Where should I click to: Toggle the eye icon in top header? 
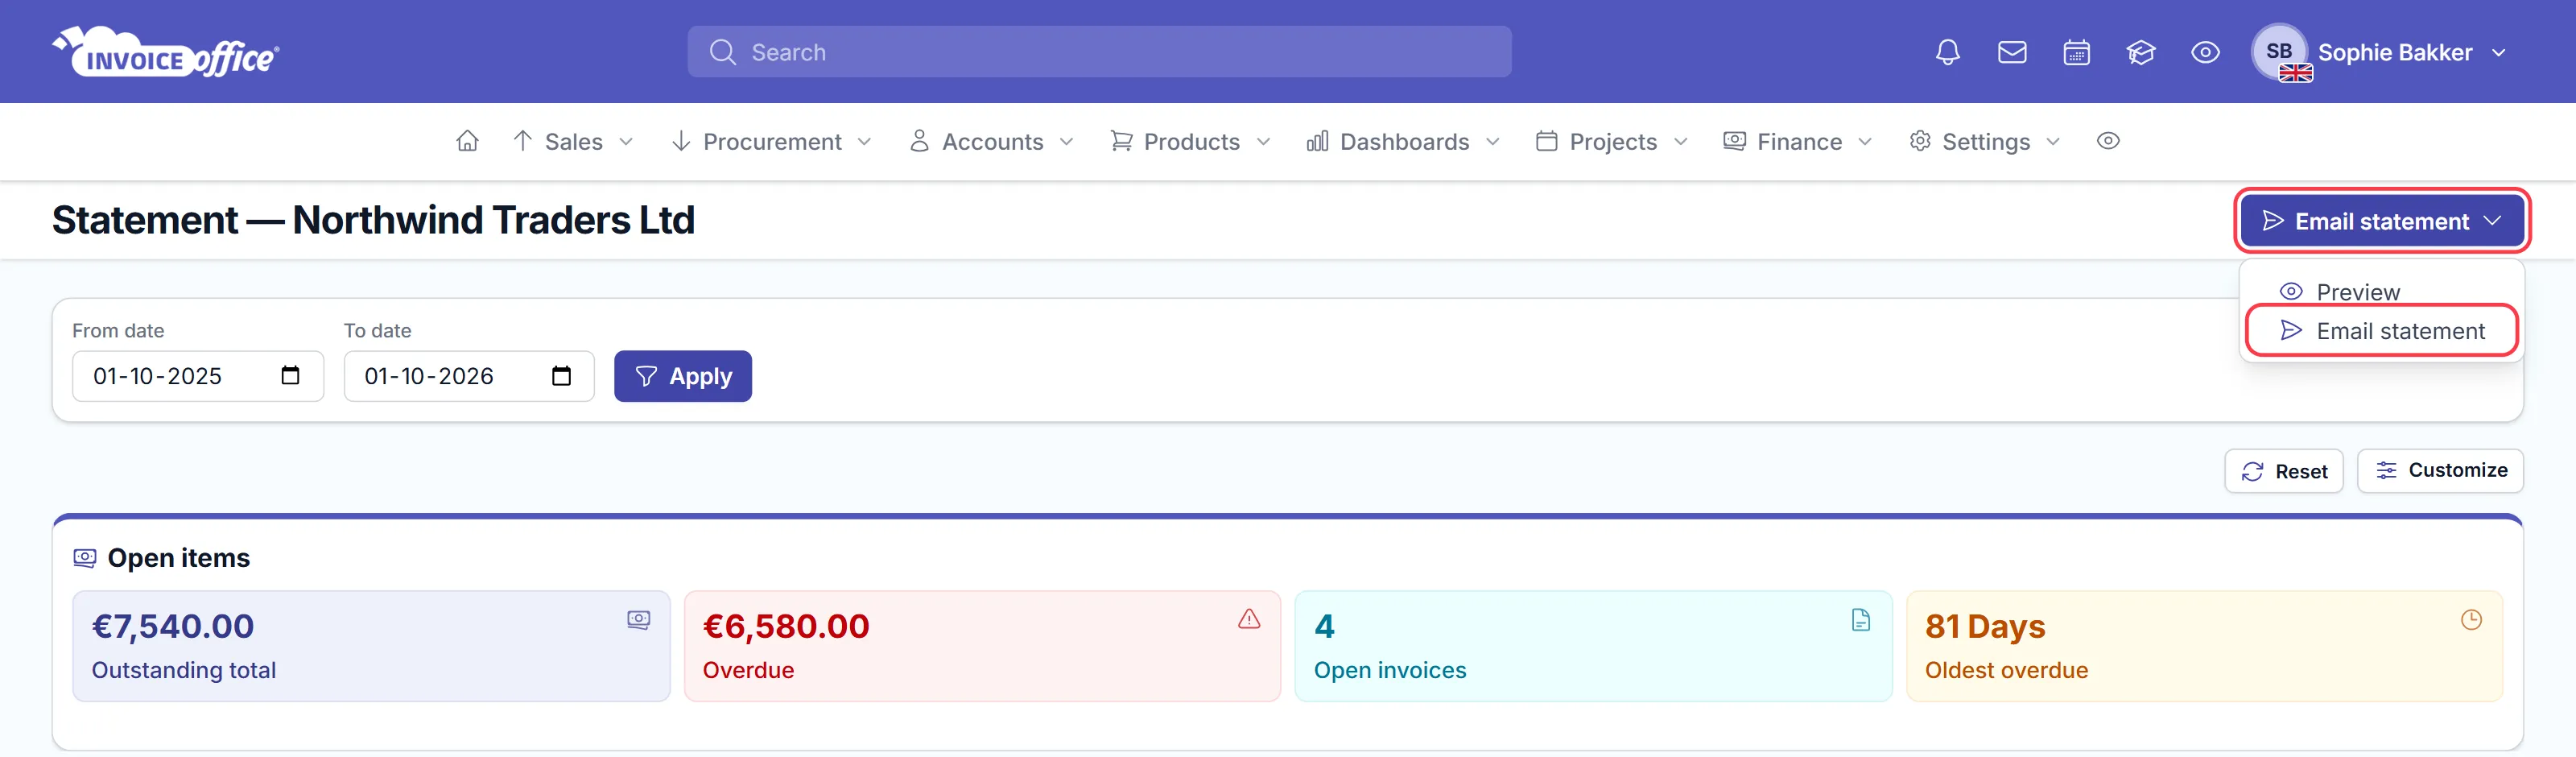2205,52
